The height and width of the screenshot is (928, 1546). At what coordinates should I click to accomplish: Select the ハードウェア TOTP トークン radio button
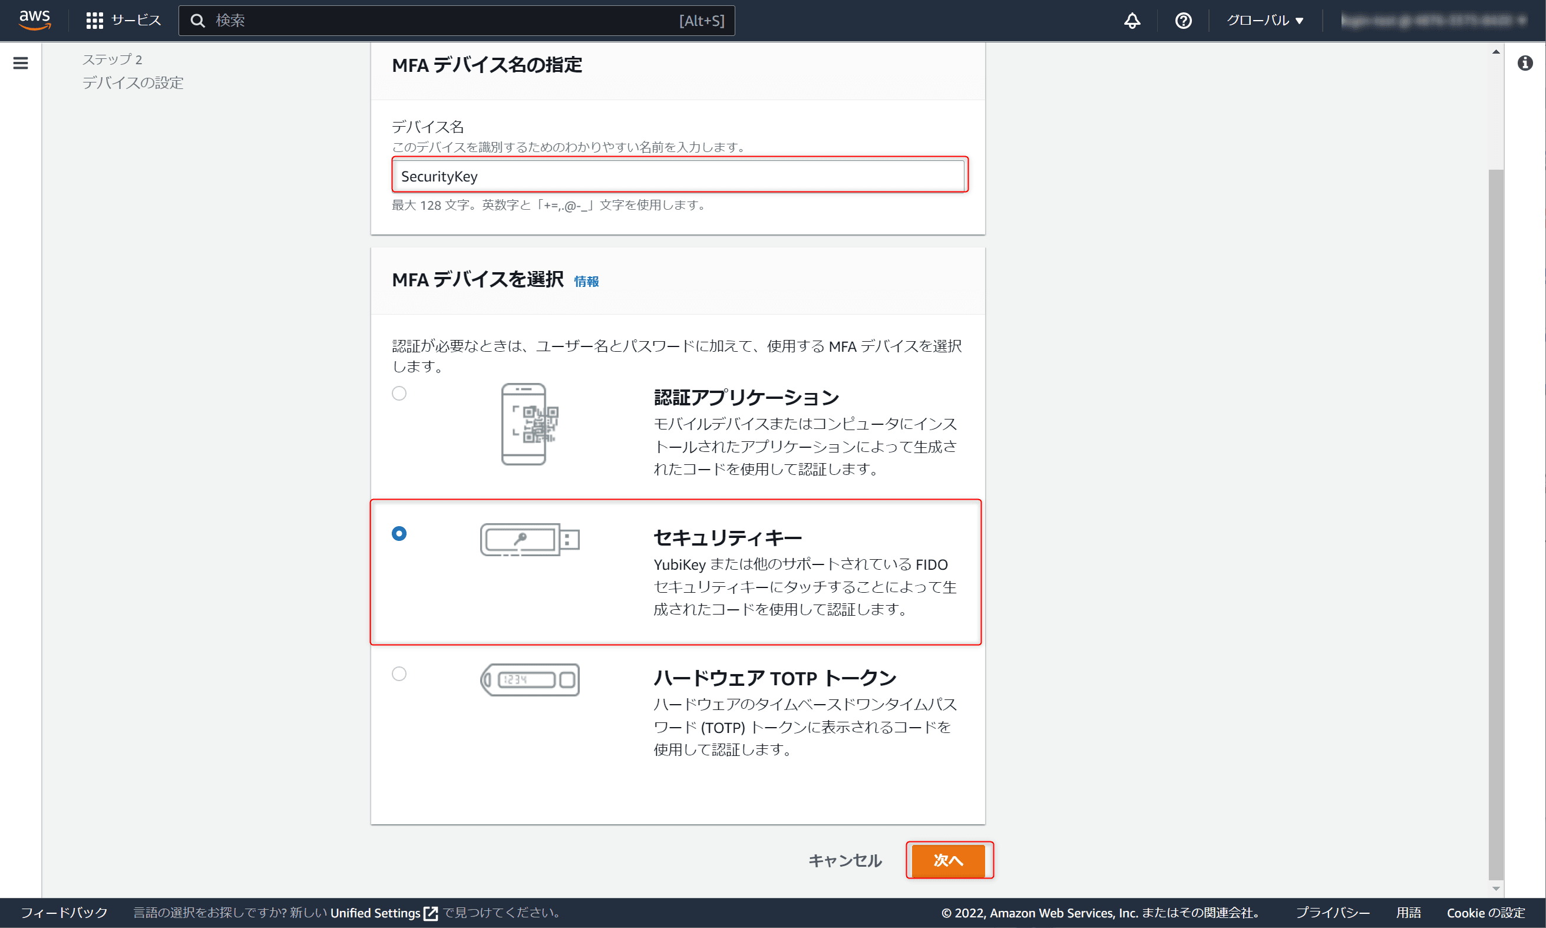click(399, 673)
